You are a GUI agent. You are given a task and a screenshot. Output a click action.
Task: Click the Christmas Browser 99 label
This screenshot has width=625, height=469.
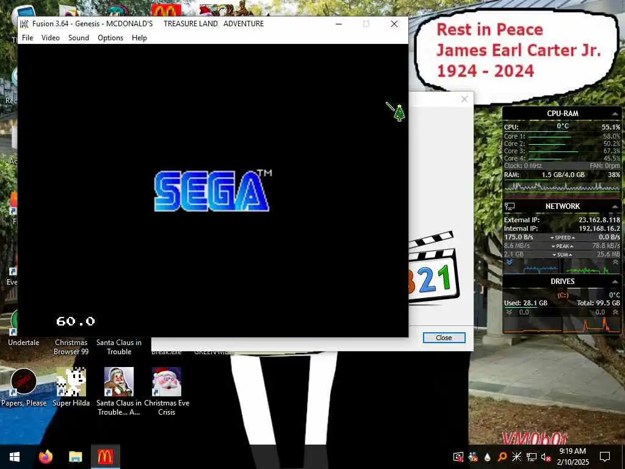[x=71, y=347]
